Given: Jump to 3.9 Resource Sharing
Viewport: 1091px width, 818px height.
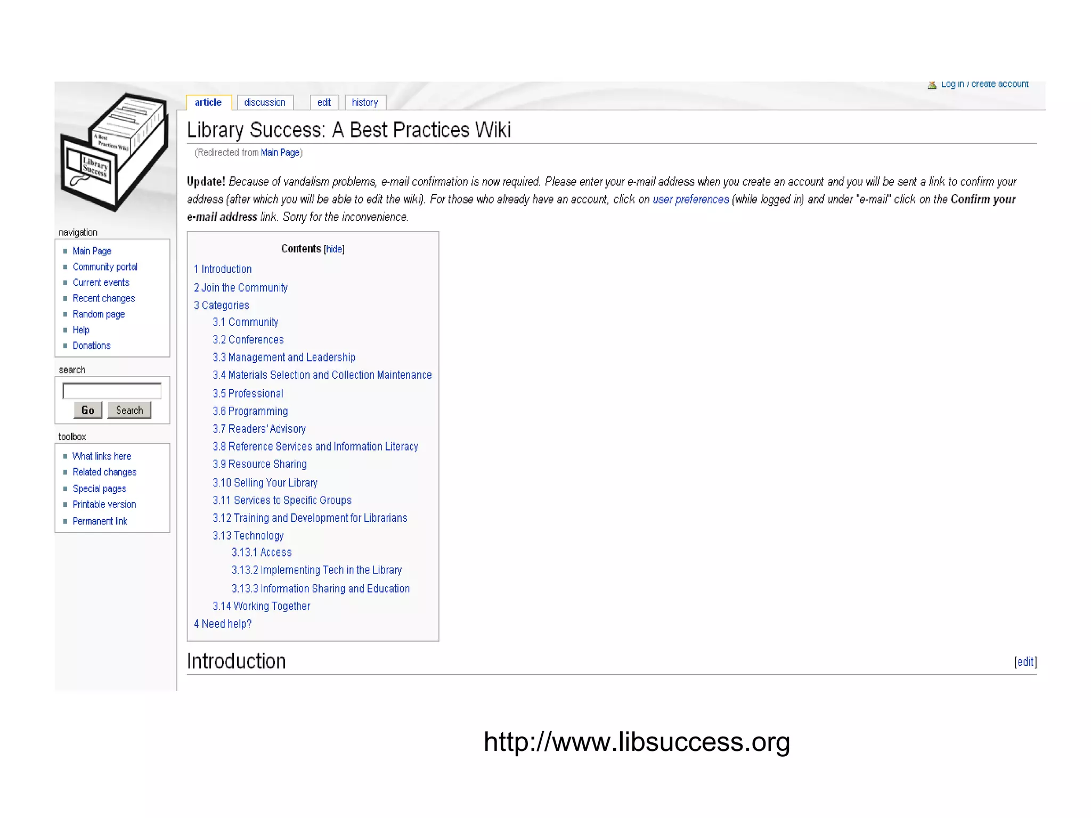Looking at the screenshot, I should 260,464.
